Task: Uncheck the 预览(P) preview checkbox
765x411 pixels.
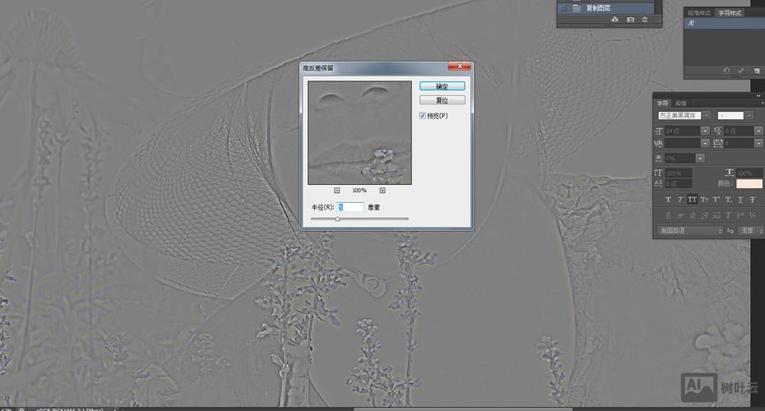Action: 423,116
